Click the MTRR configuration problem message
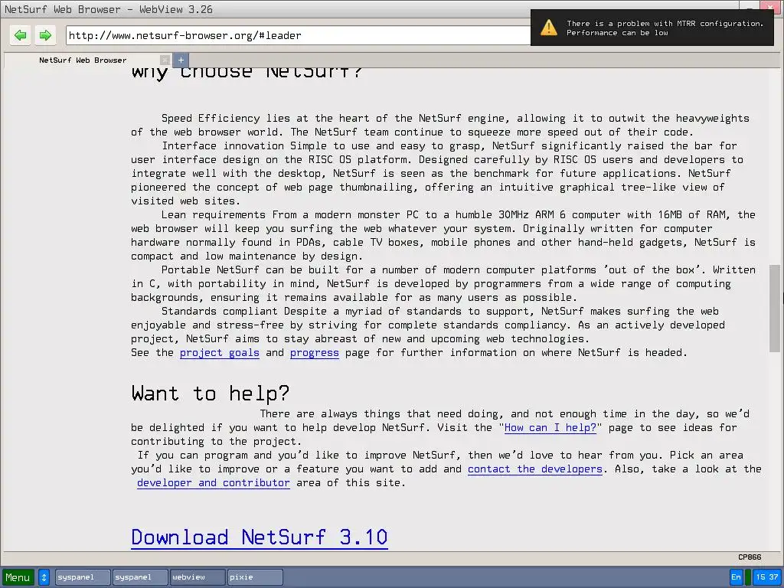Viewport: 784px width, 588px height. click(x=665, y=28)
